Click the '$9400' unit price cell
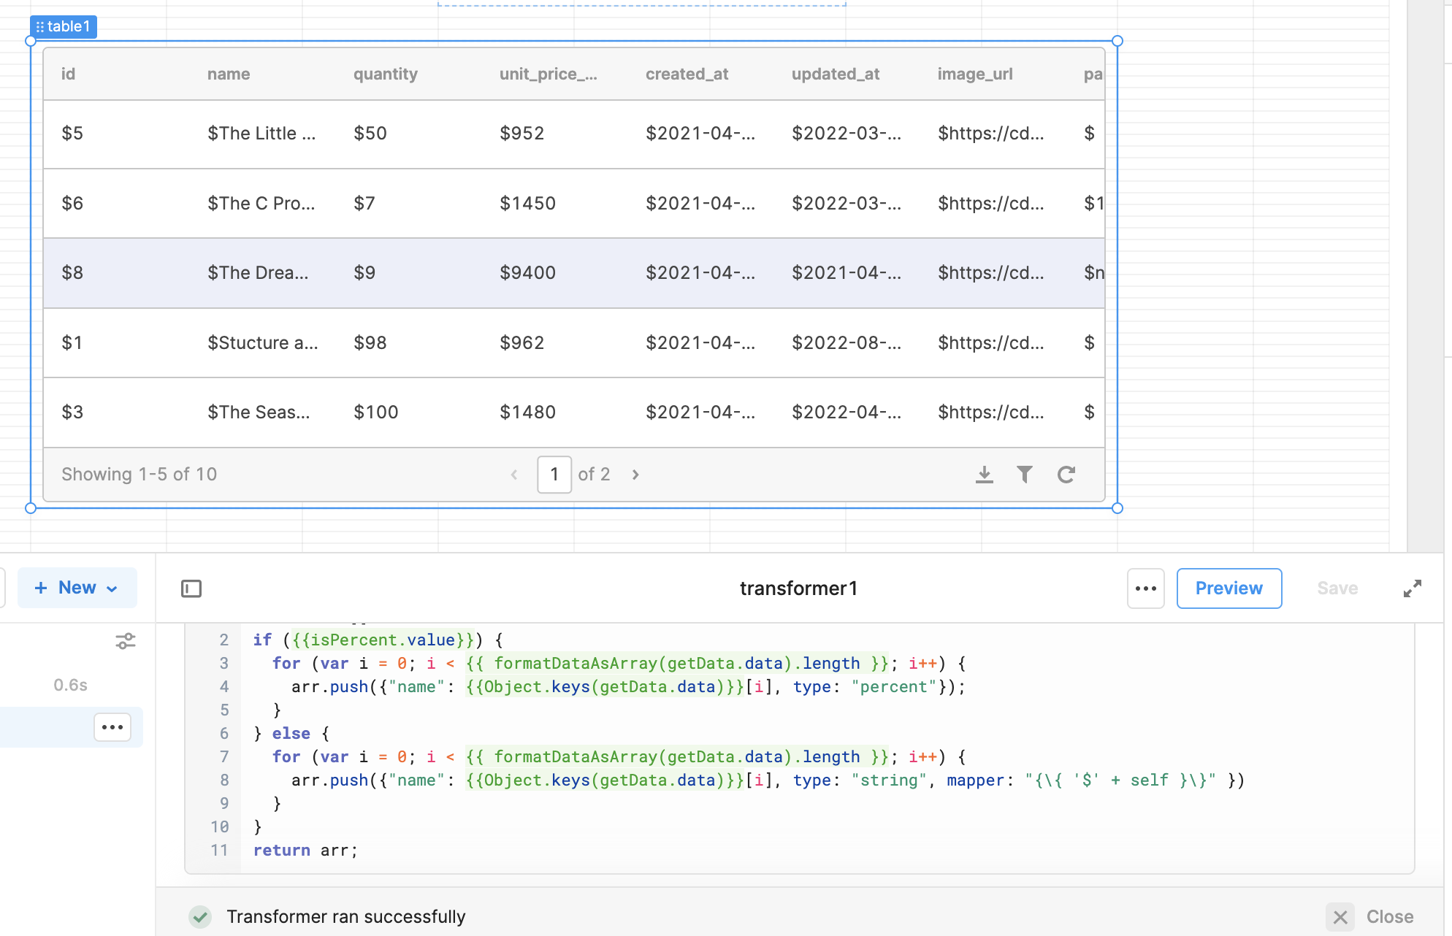The width and height of the screenshot is (1452, 936). pos(527,273)
